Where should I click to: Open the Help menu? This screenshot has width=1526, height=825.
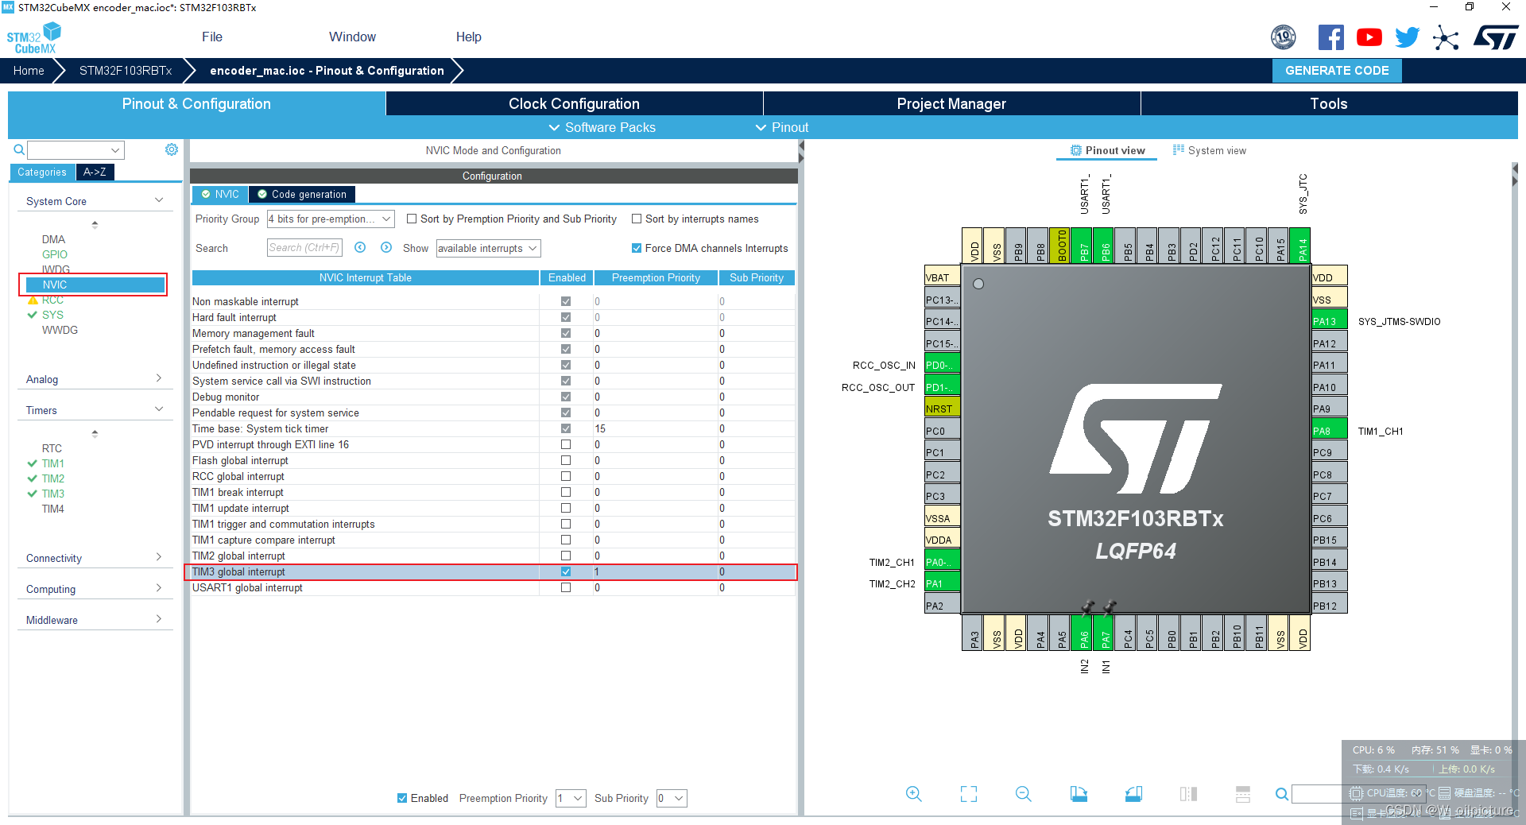pyautogui.click(x=469, y=37)
